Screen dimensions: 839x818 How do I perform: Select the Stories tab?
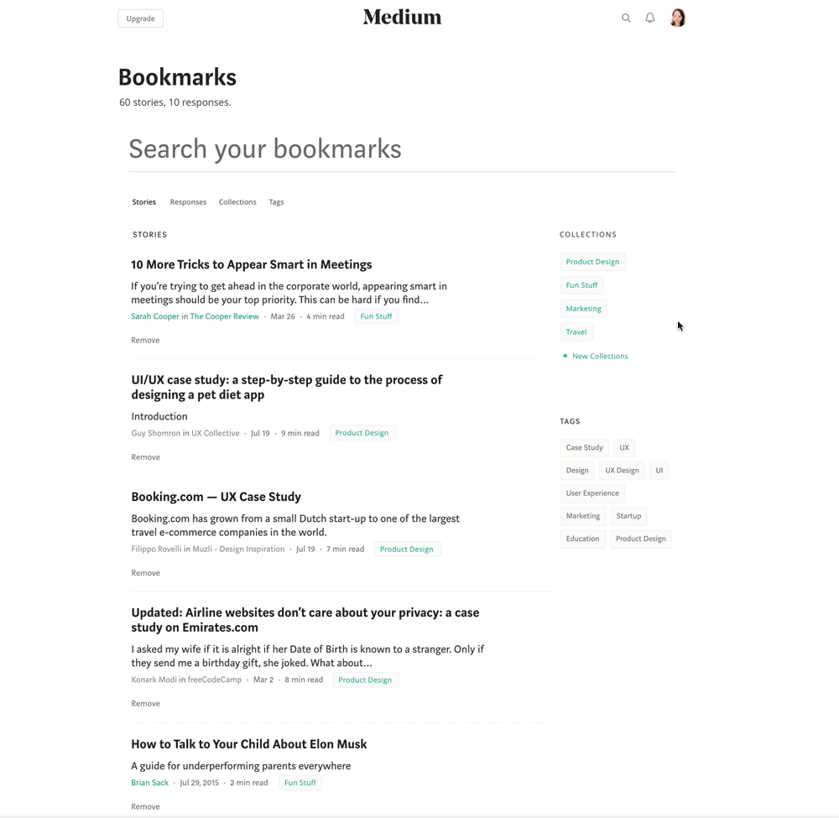pyautogui.click(x=143, y=201)
